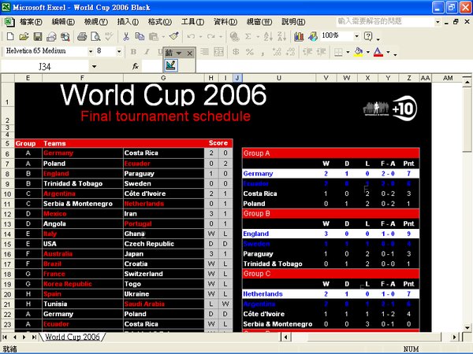Open the Borders style dropdown arrow
This screenshot has width=473, height=354.
tap(348, 52)
